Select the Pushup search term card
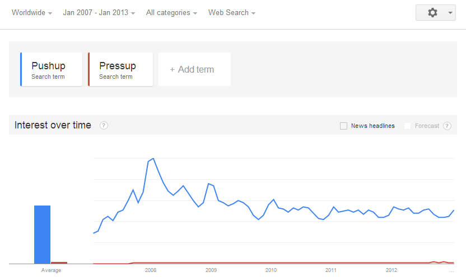 (x=52, y=70)
